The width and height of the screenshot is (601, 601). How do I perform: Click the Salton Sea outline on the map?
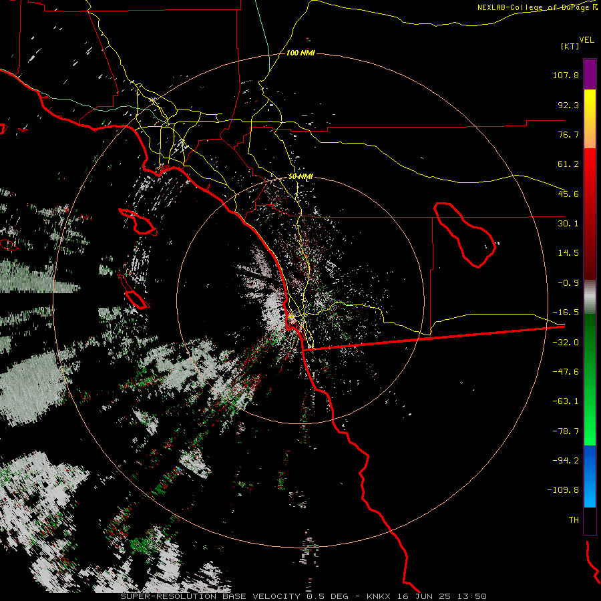point(465,234)
